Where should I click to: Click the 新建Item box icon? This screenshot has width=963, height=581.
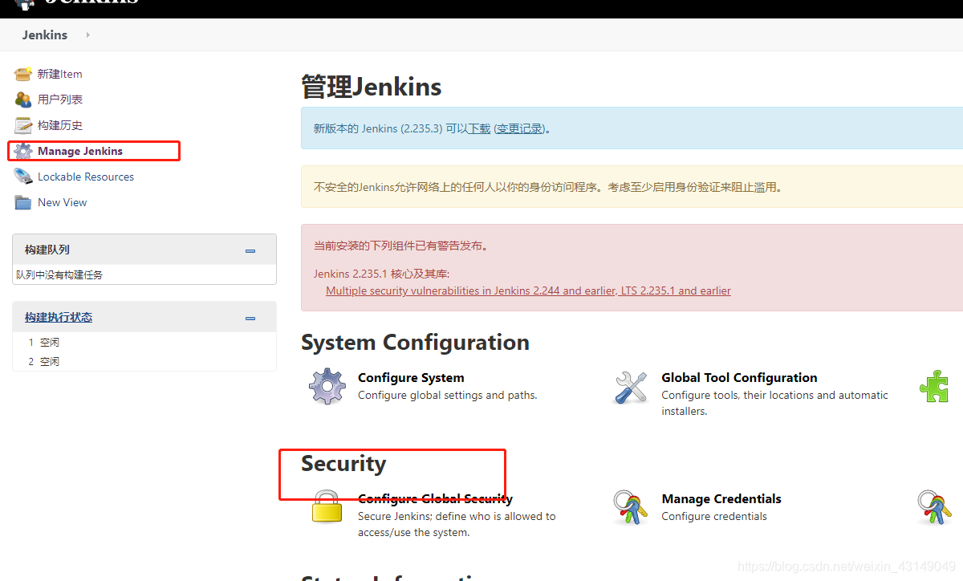22,74
